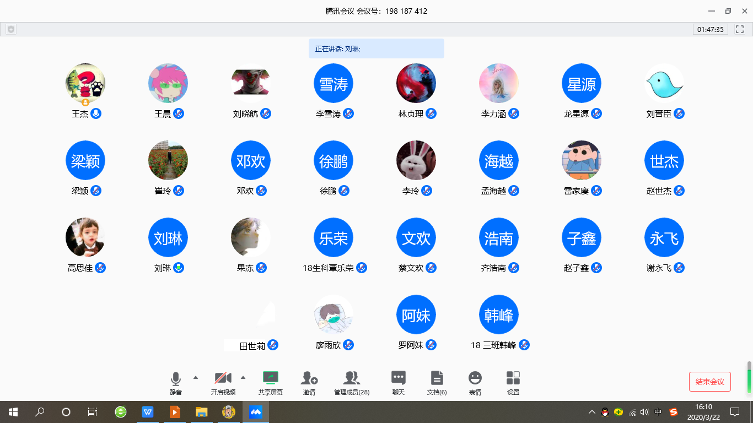Click the name label 田世莉

[252, 346]
